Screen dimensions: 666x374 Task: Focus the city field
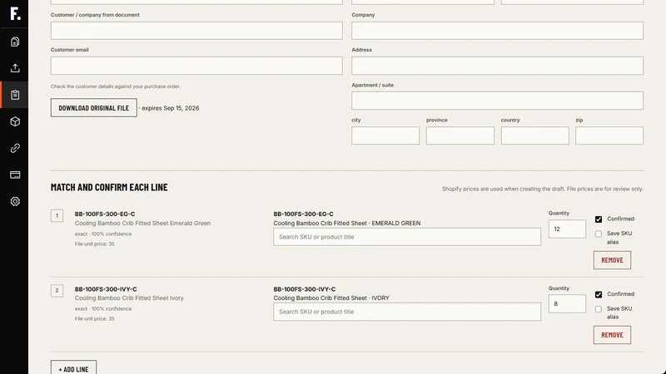[x=385, y=135]
